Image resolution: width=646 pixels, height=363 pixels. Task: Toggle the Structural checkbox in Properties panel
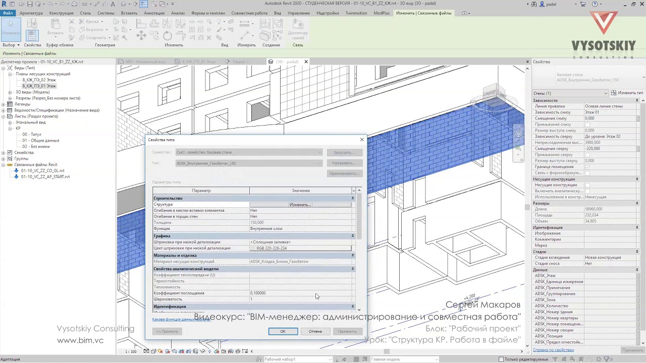click(587, 185)
